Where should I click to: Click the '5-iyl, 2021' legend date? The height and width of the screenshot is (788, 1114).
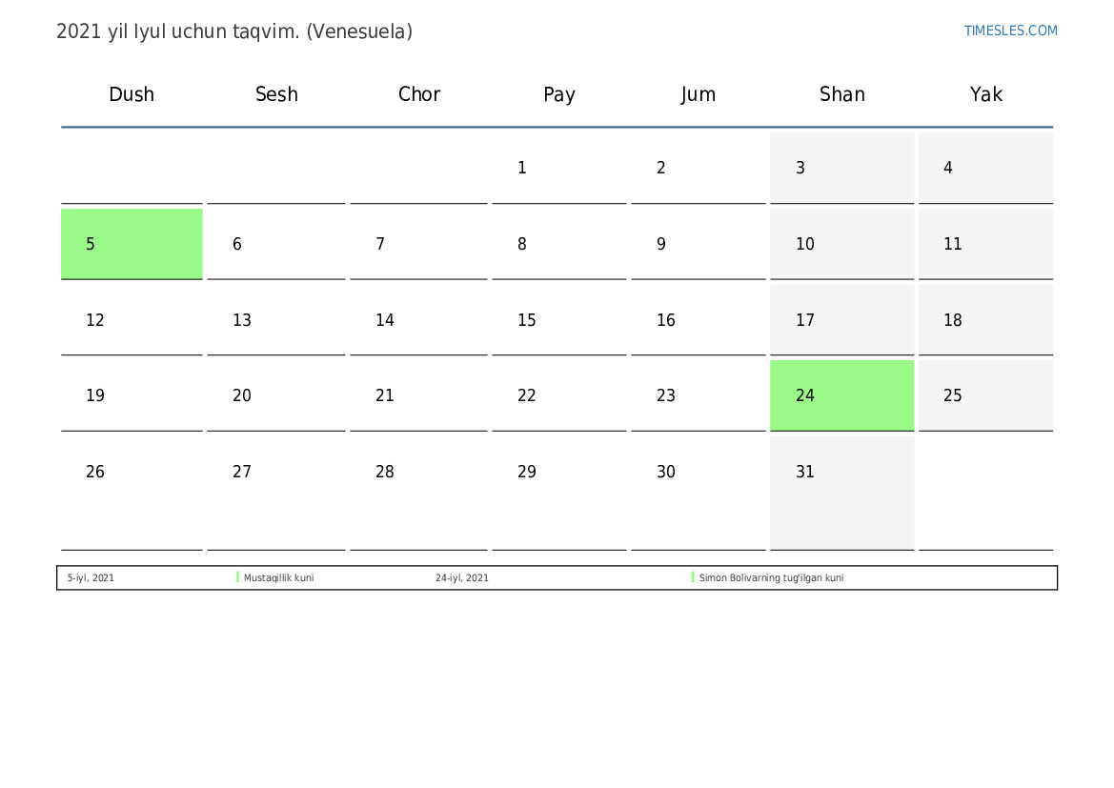coord(91,577)
